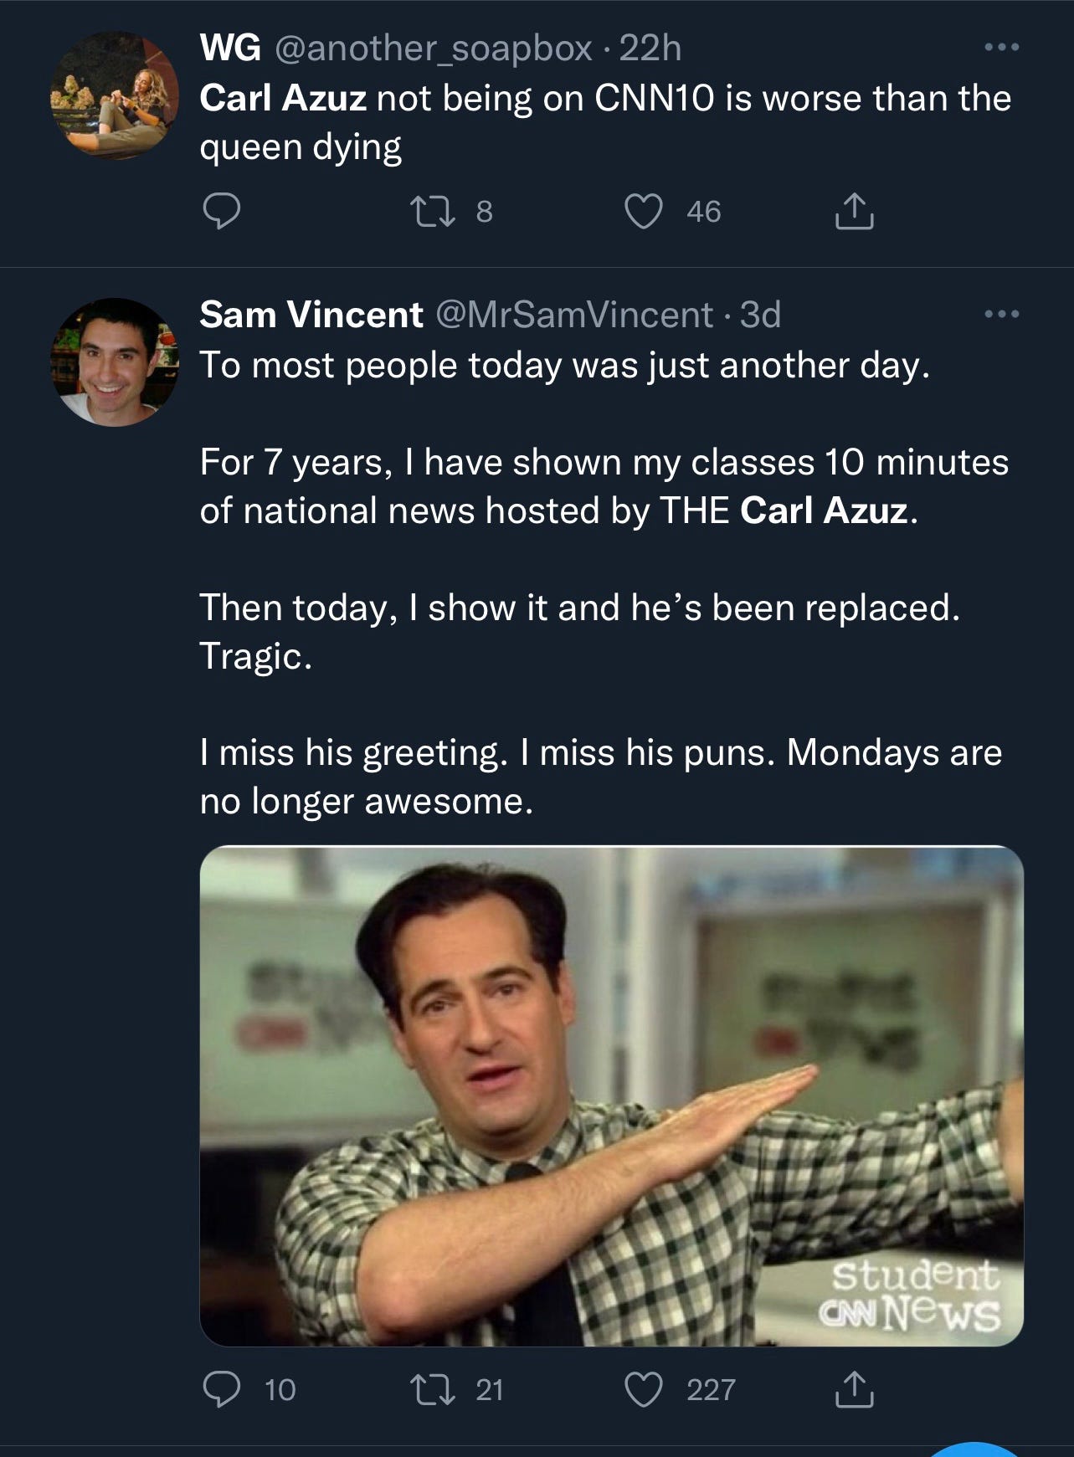The height and width of the screenshot is (1457, 1074).
Task: Reply to WG's tweet about CNN10
Action: coord(222,211)
